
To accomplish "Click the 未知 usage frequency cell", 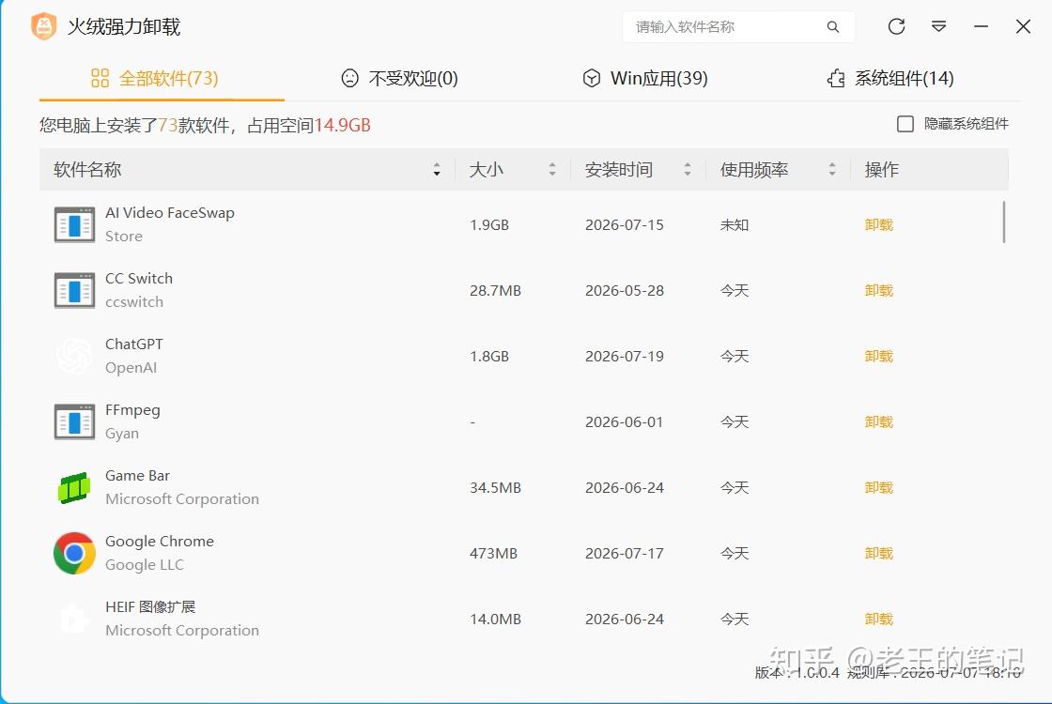I will pos(734,224).
